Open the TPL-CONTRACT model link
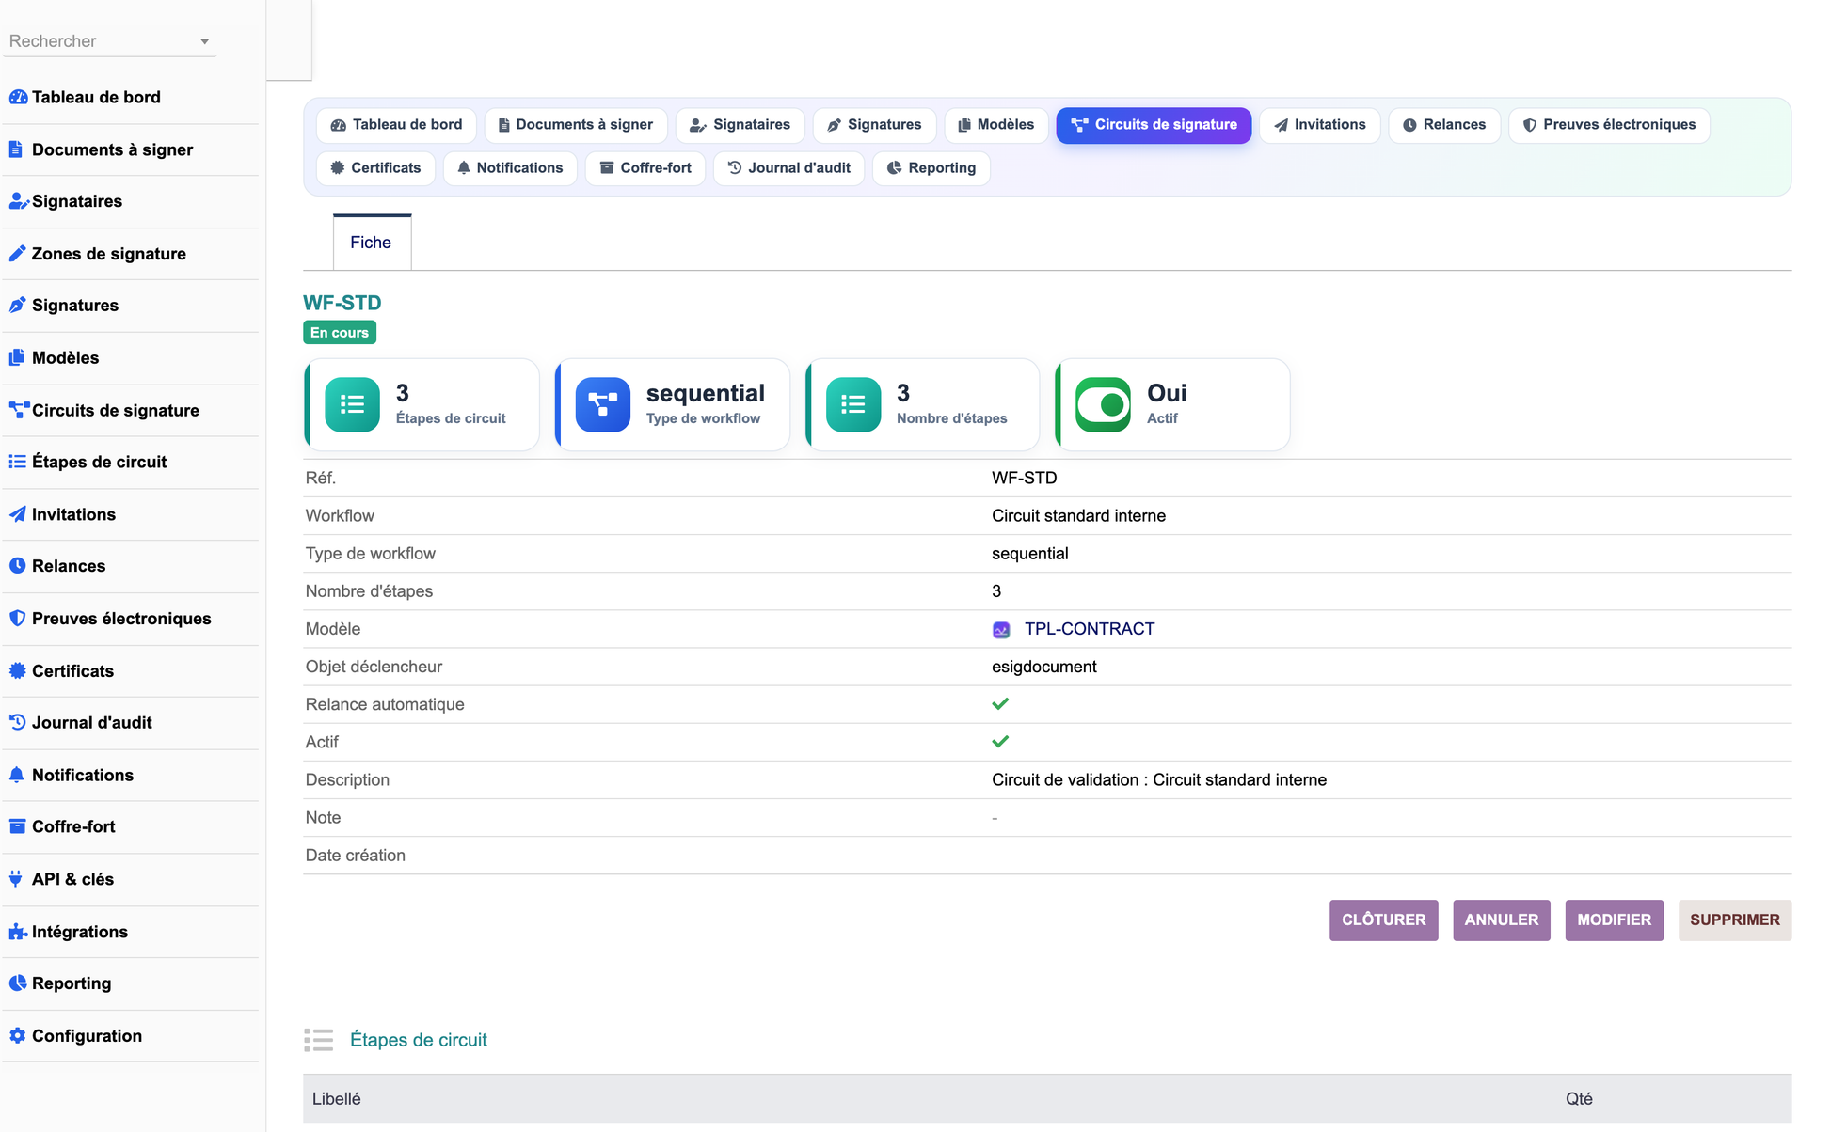The width and height of the screenshot is (1831, 1132). click(x=1089, y=629)
